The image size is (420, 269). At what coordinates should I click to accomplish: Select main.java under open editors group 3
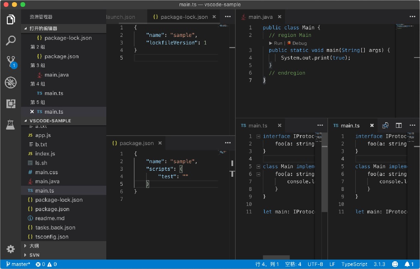(64, 75)
